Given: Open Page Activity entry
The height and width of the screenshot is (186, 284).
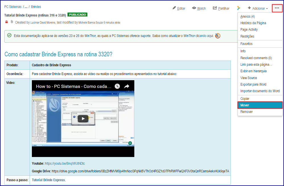Looking at the screenshot, I should coord(260,30).
